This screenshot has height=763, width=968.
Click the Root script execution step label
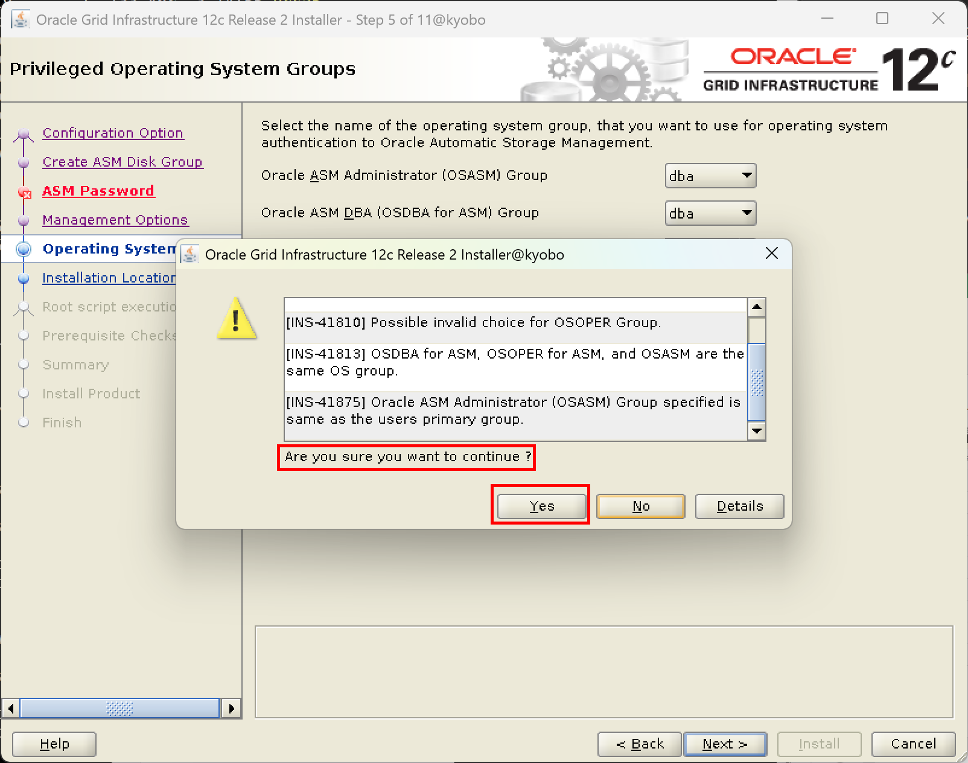[x=109, y=307]
